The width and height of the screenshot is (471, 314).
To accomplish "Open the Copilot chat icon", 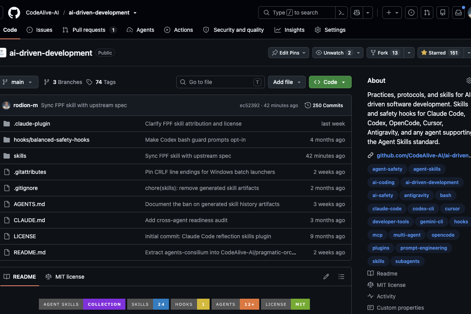I will pos(357,13).
